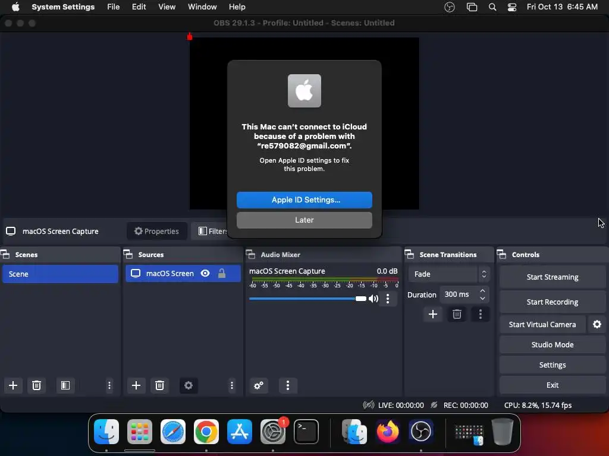The height and width of the screenshot is (456, 609).
Task: Open transition properties three-dot menu
Action: [x=481, y=314]
